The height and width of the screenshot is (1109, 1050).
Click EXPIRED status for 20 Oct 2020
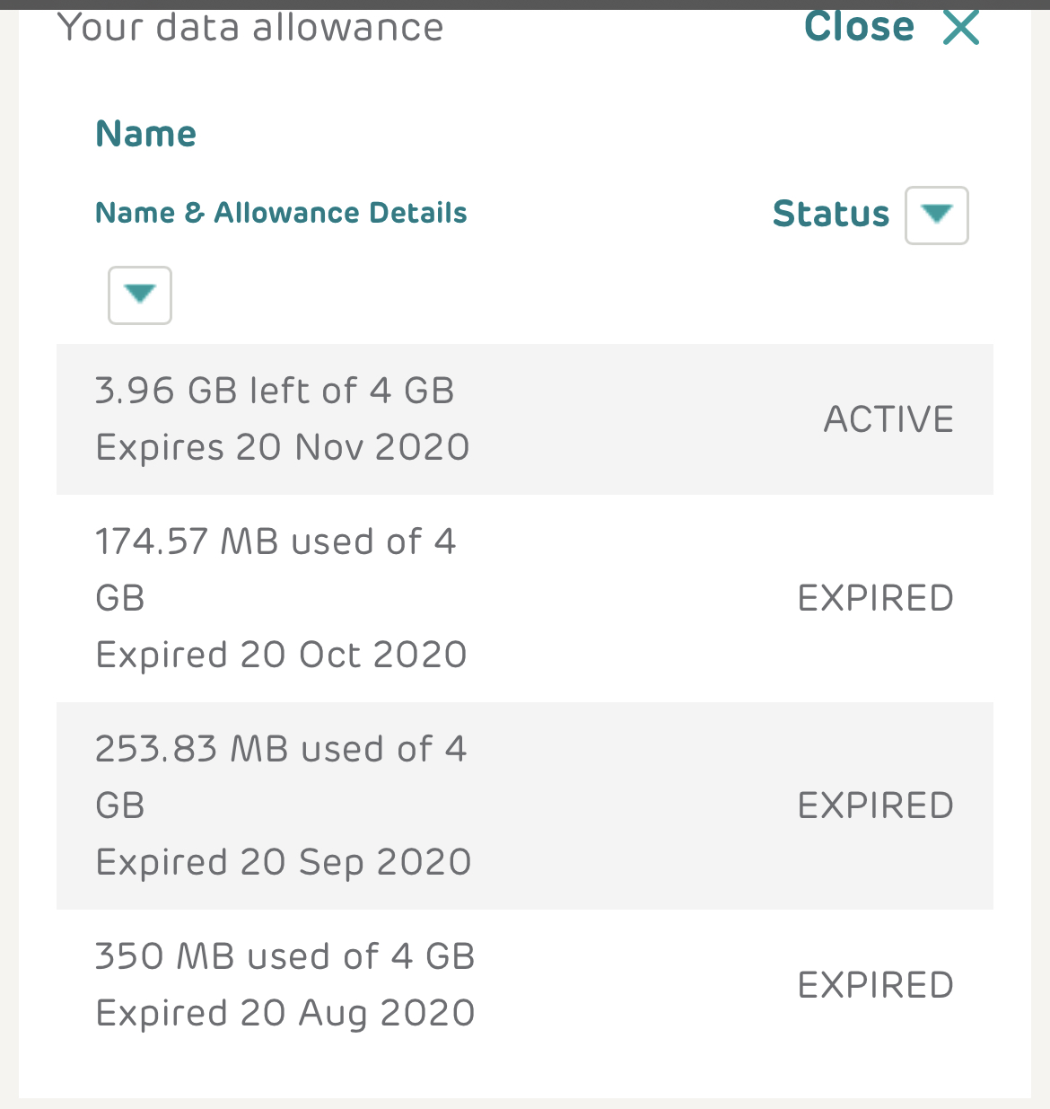click(x=876, y=598)
